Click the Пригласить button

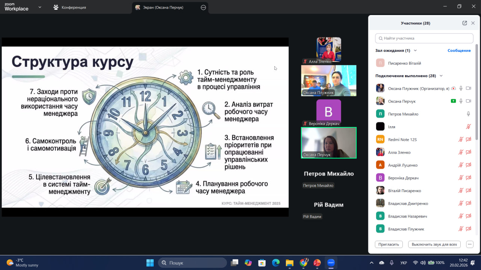tap(389, 244)
